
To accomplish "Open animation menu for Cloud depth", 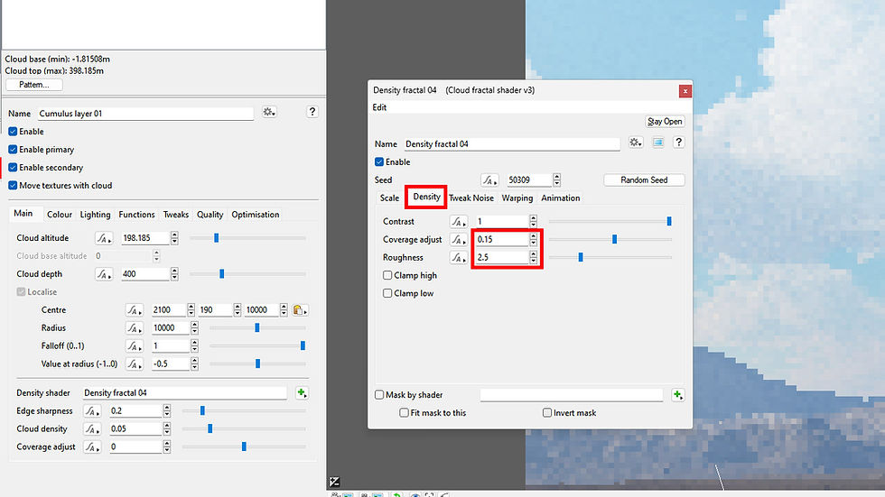I will (x=104, y=274).
